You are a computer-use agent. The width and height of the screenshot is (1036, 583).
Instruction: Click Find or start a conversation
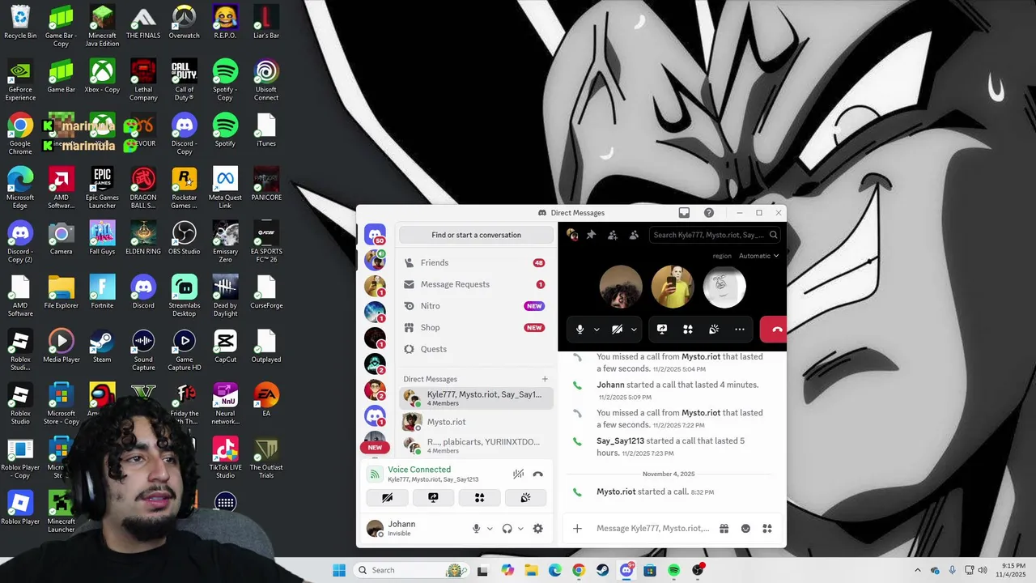(x=476, y=235)
